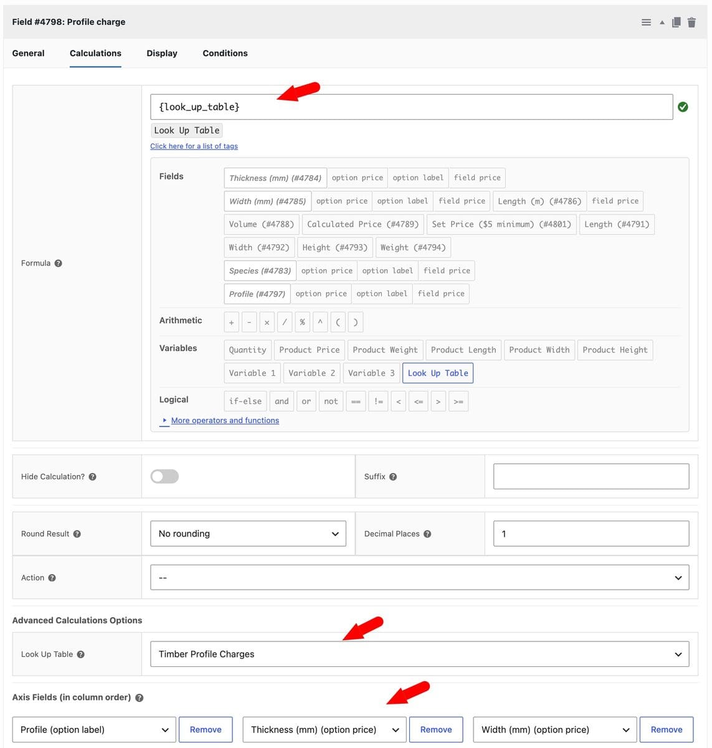Open the Width (mm) (option price) axis dropdown
The width and height of the screenshot is (712, 748).
pyautogui.click(x=555, y=730)
